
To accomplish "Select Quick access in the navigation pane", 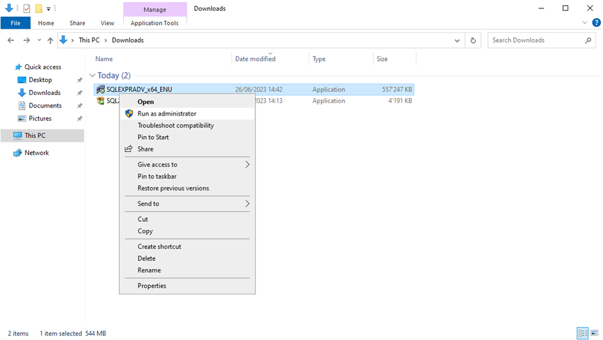I will coord(43,67).
